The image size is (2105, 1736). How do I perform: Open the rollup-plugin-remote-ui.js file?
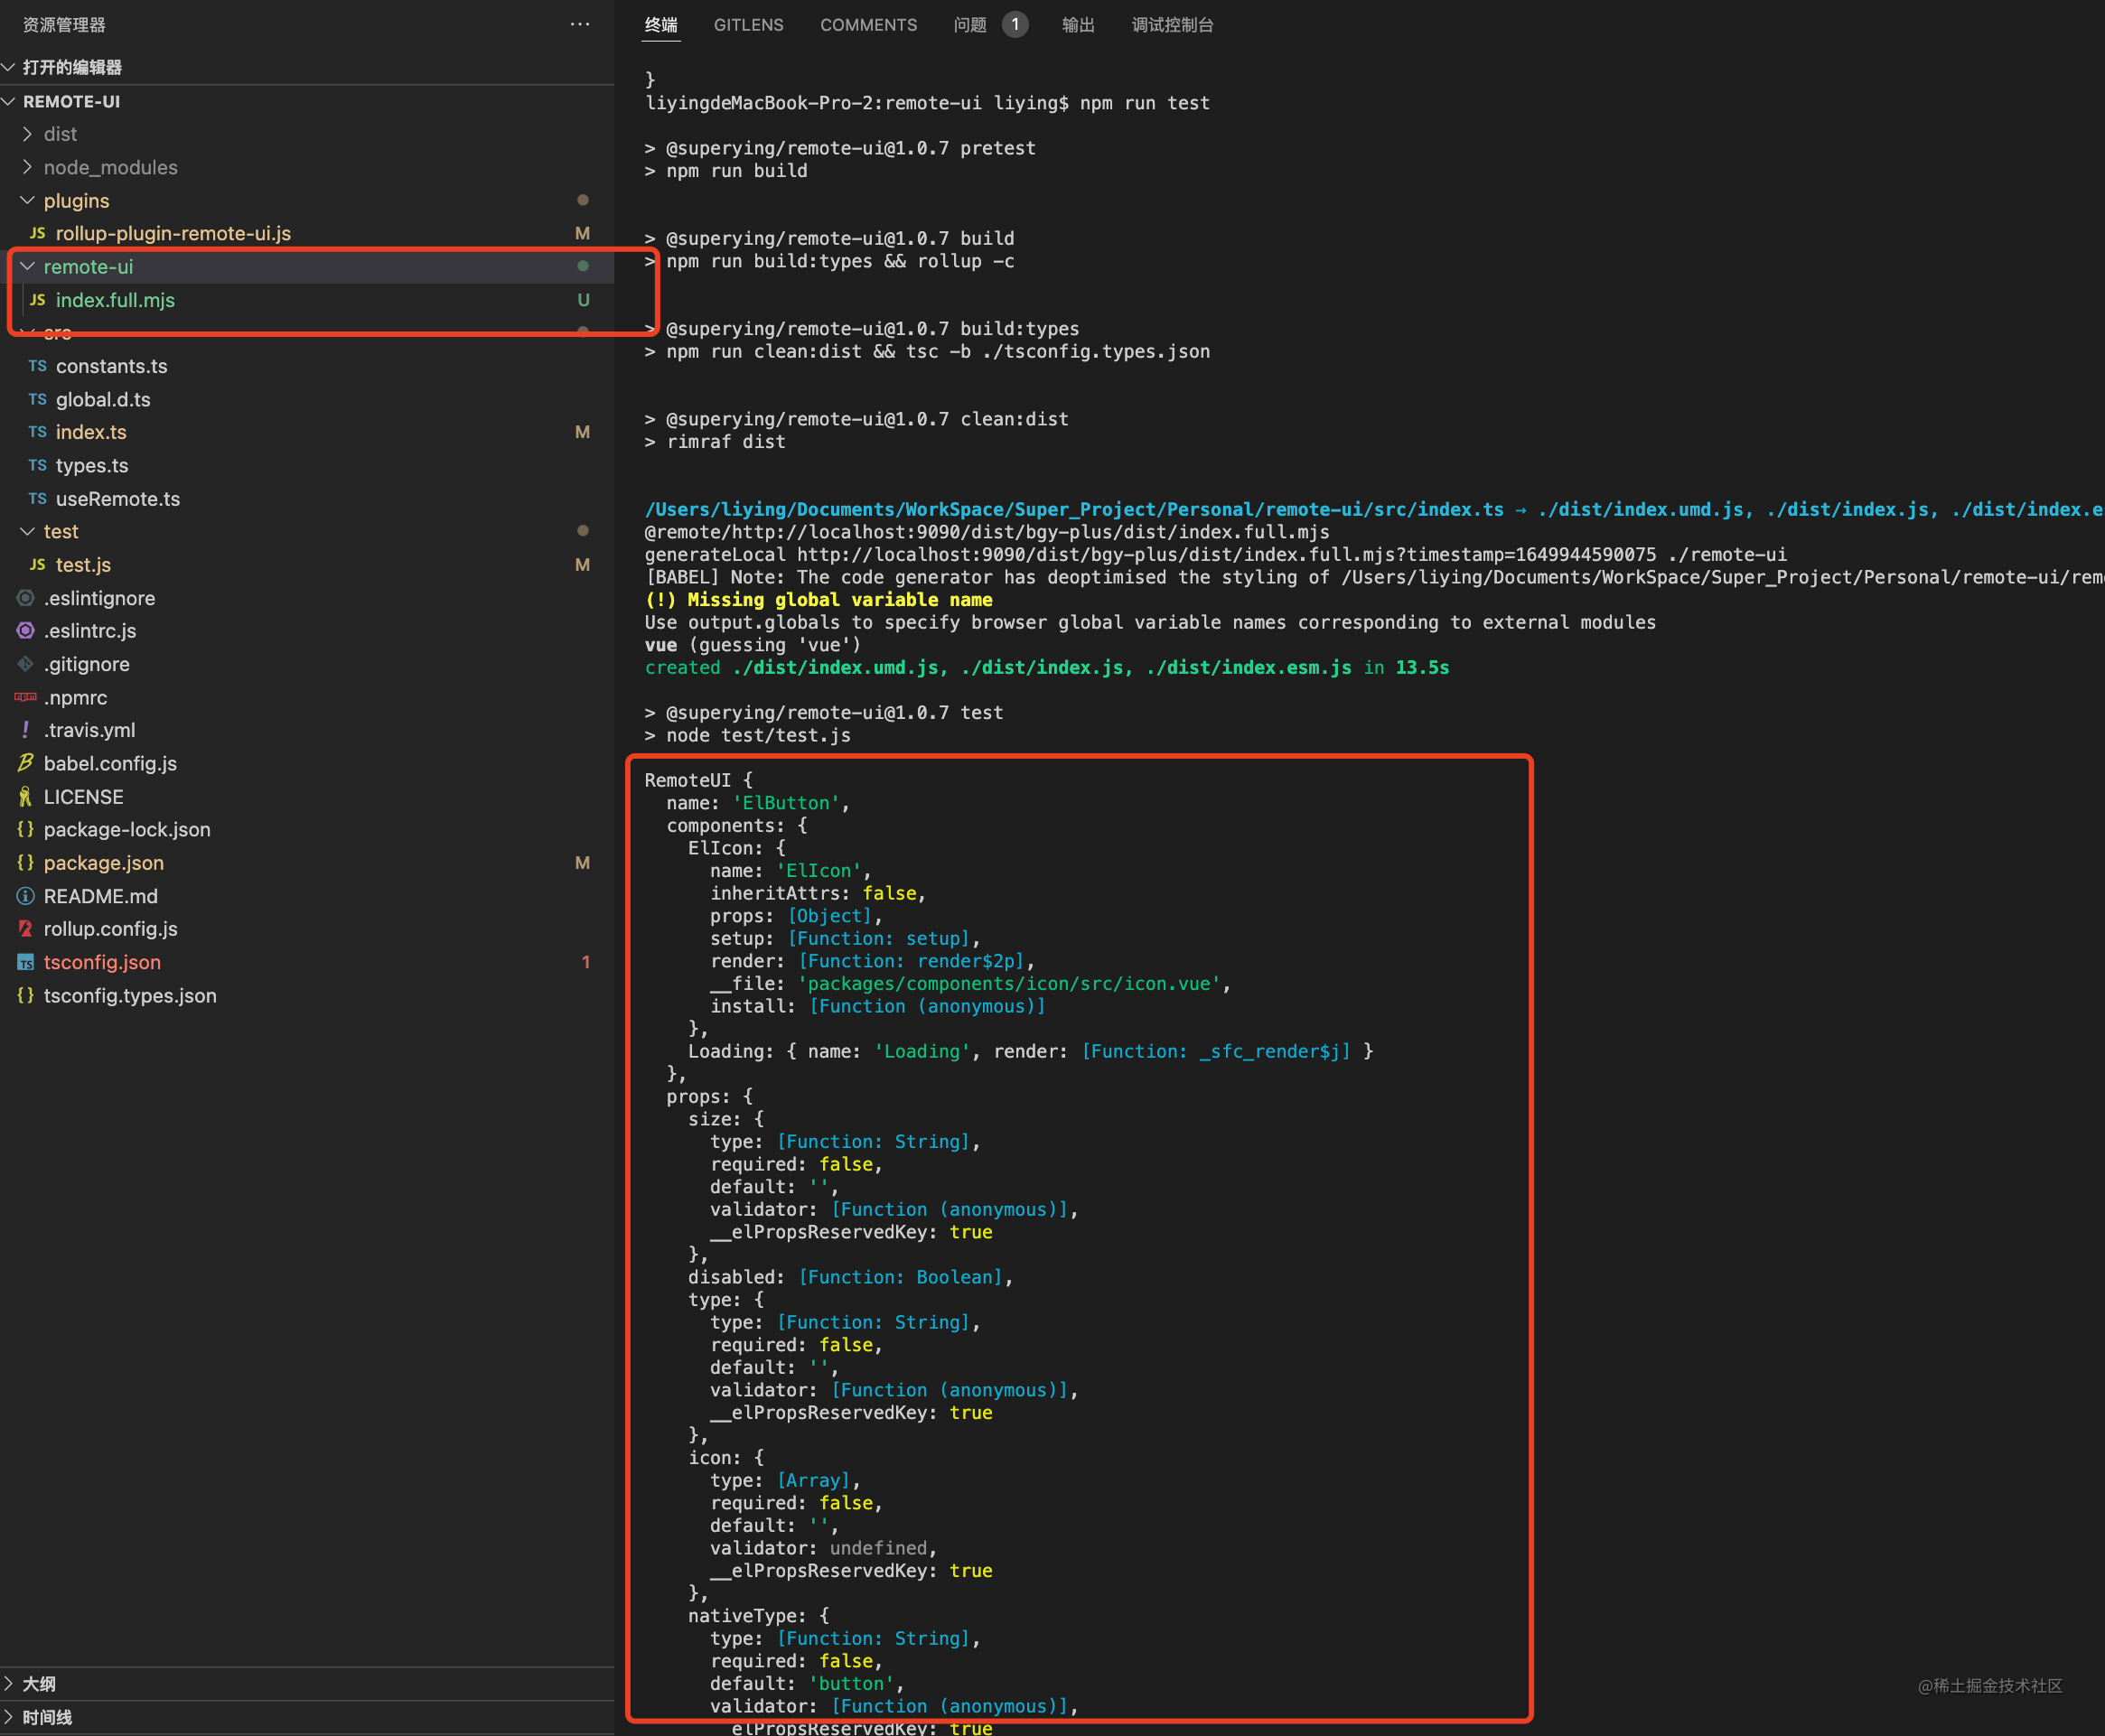tap(172, 233)
